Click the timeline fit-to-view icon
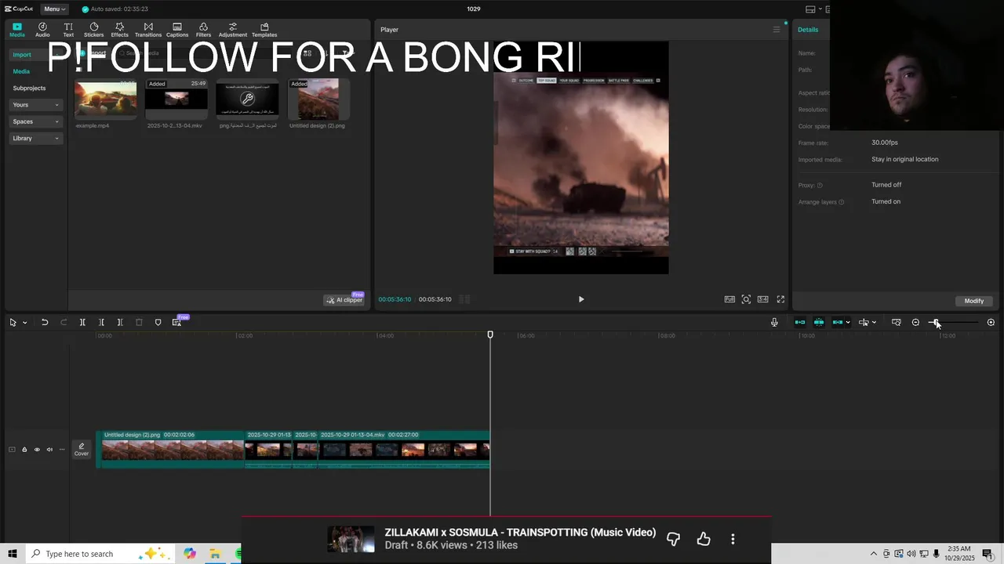The image size is (1004, 564). click(897, 323)
